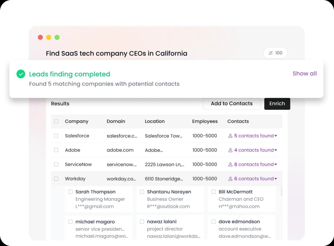Image resolution: width=334 pixels, height=246 pixels.
Task: Click the Company column header
Action: pyautogui.click(x=77, y=121)
